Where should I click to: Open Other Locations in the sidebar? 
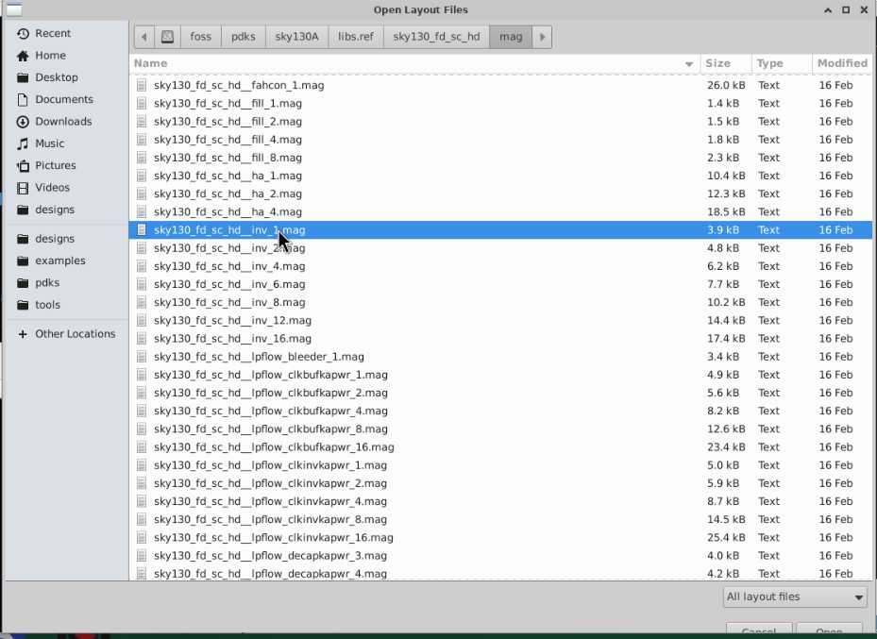click(75, 334)
